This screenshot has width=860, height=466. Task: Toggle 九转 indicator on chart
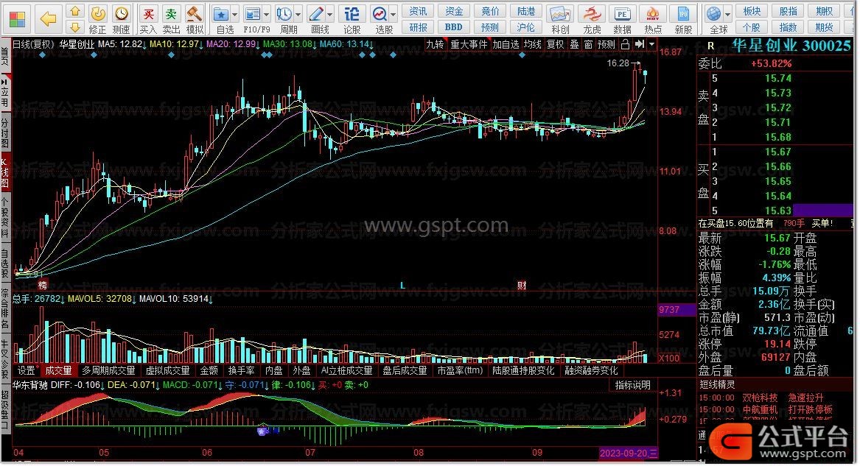coord(435,44)
